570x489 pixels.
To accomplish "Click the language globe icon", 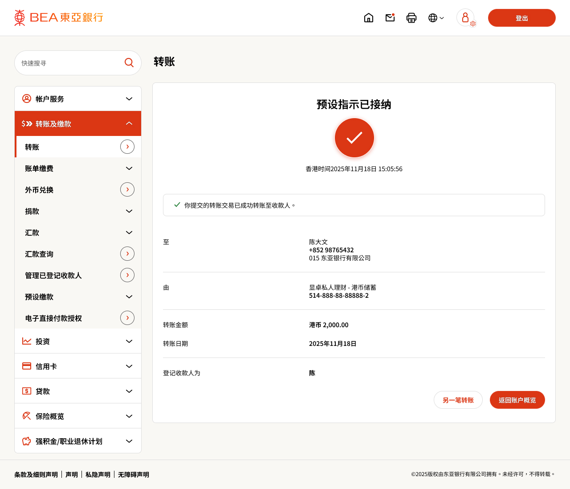I will pos(432,18).
